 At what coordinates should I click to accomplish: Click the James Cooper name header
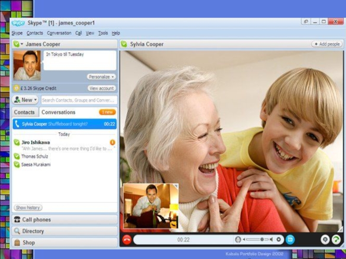[x=43, y=44]
